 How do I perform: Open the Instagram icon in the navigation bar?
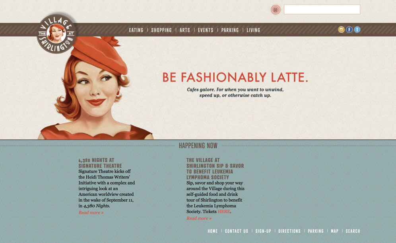(x=341, y=30)
